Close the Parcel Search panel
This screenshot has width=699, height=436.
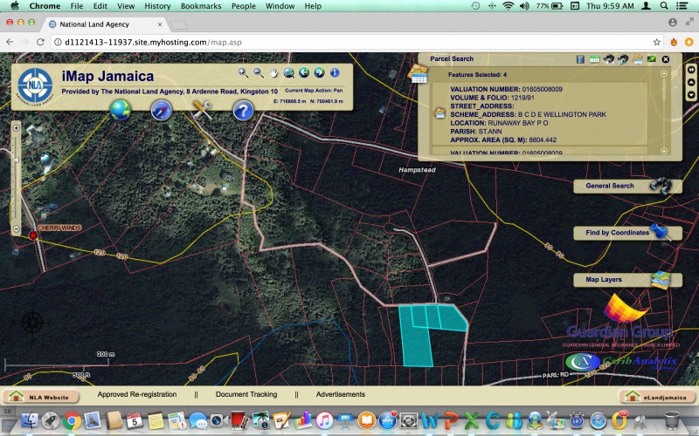666,58
